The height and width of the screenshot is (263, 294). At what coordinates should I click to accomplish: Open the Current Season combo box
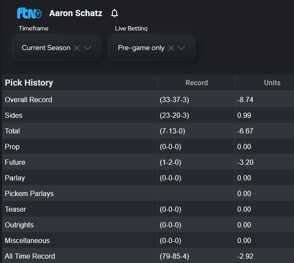pyautogui.click(x=46, y=48)
